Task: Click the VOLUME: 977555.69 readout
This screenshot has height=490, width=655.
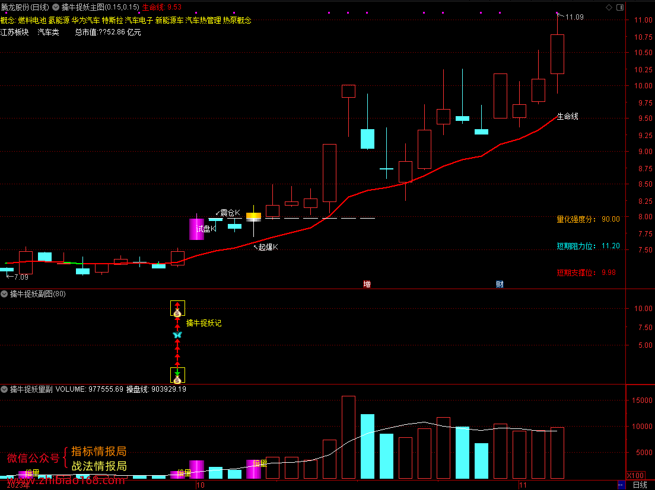Action: tap(90, 389)
